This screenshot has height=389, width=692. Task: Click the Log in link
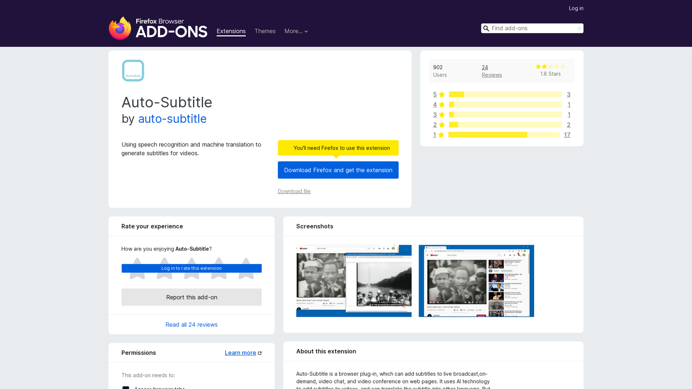click(576, 8)
